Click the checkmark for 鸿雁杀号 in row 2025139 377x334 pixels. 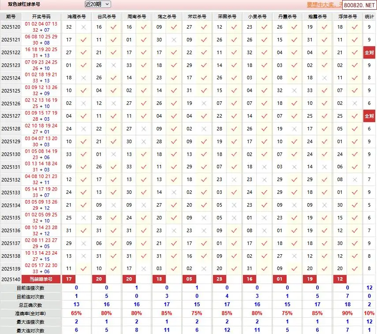coord(83,268)
